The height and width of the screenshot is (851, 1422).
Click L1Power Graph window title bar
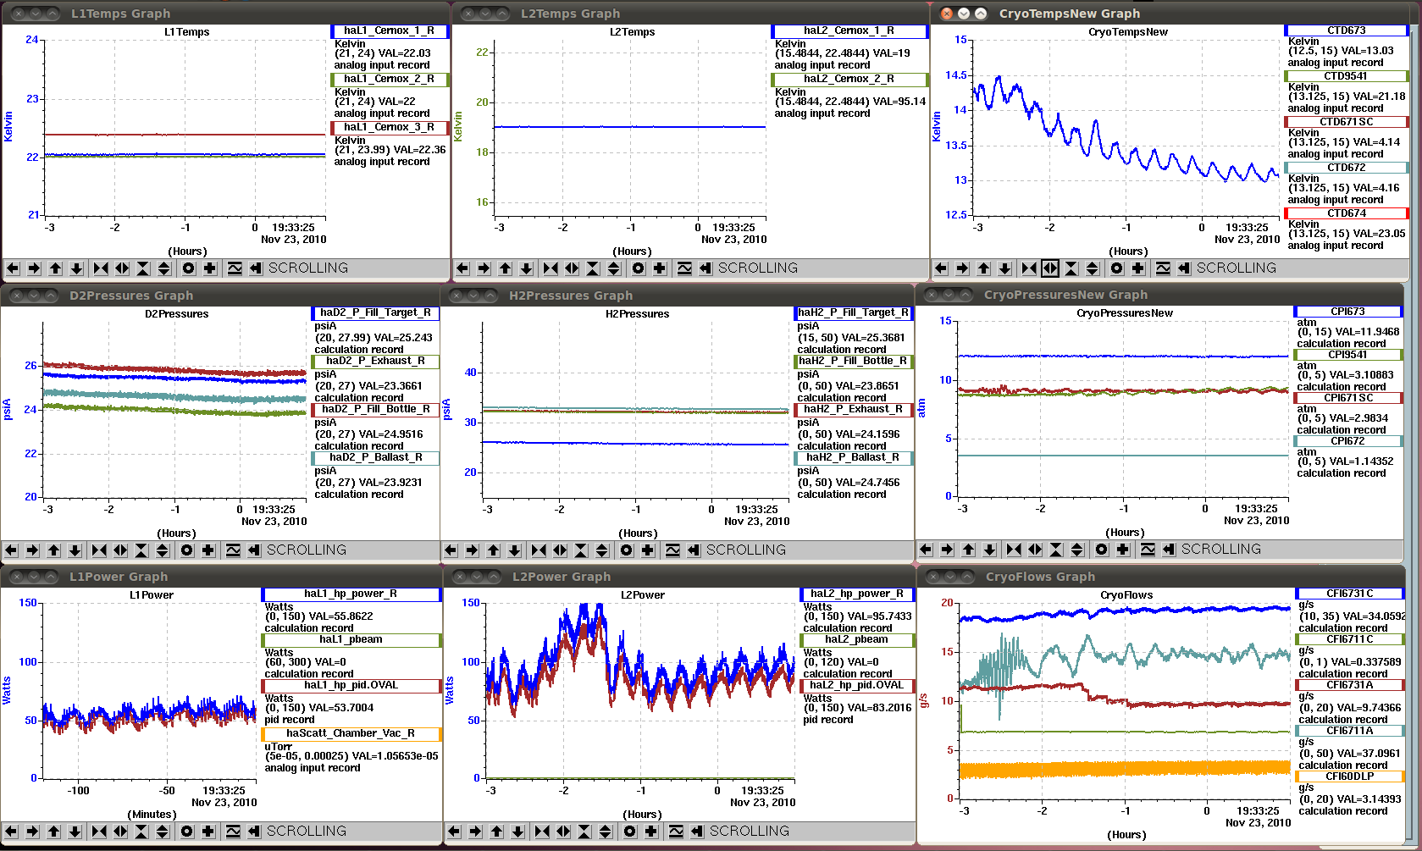point(220,577)
